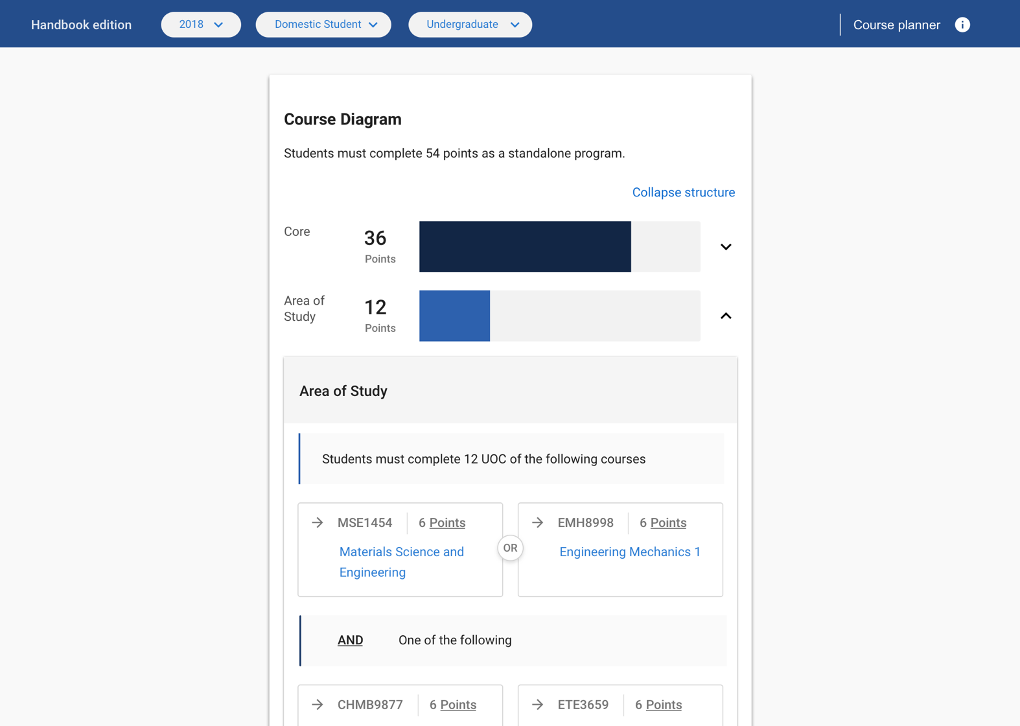Open the 2018 handbook edition dropdown
The width and height of the screenshot is (1020, 726).
[201, 25]
